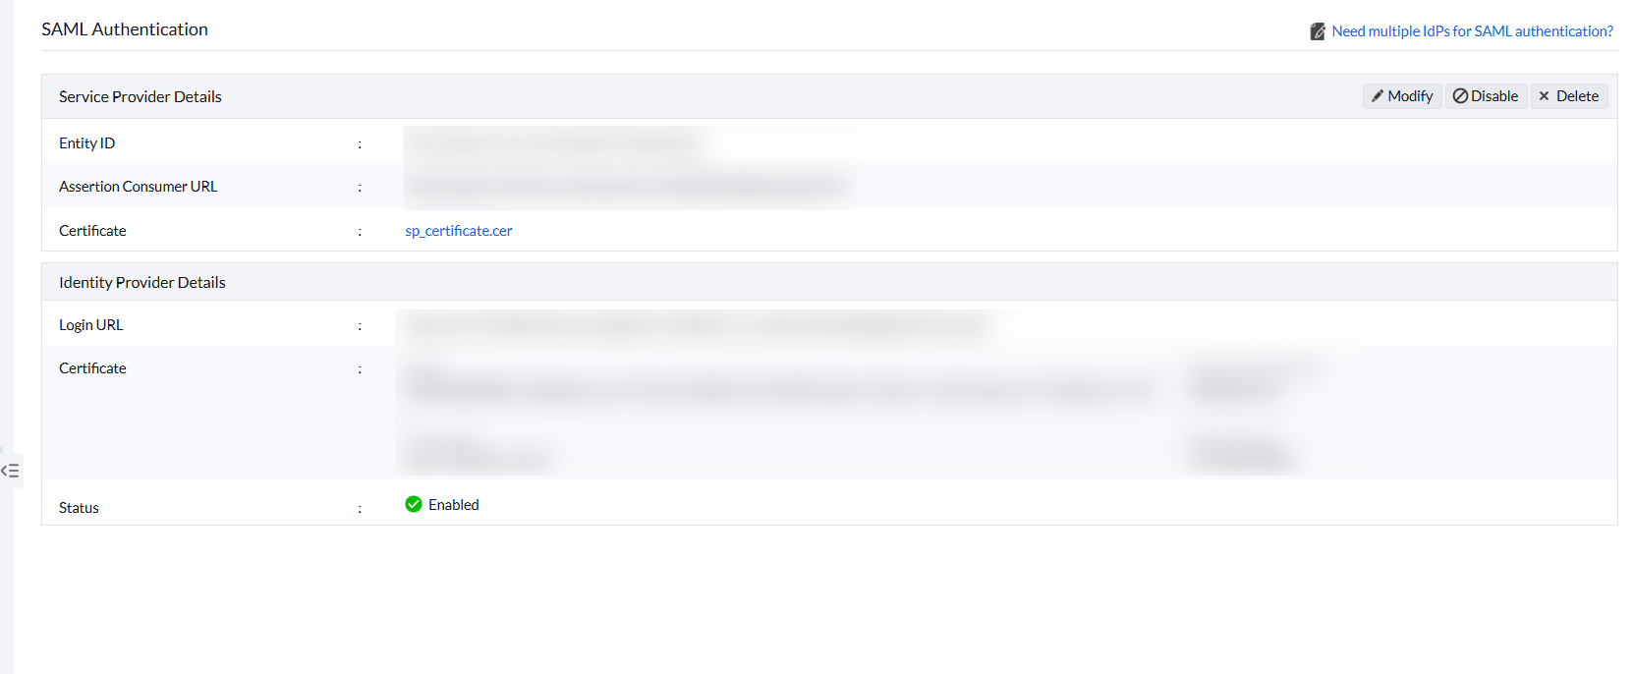Delete the SAML configuration

1568,96
